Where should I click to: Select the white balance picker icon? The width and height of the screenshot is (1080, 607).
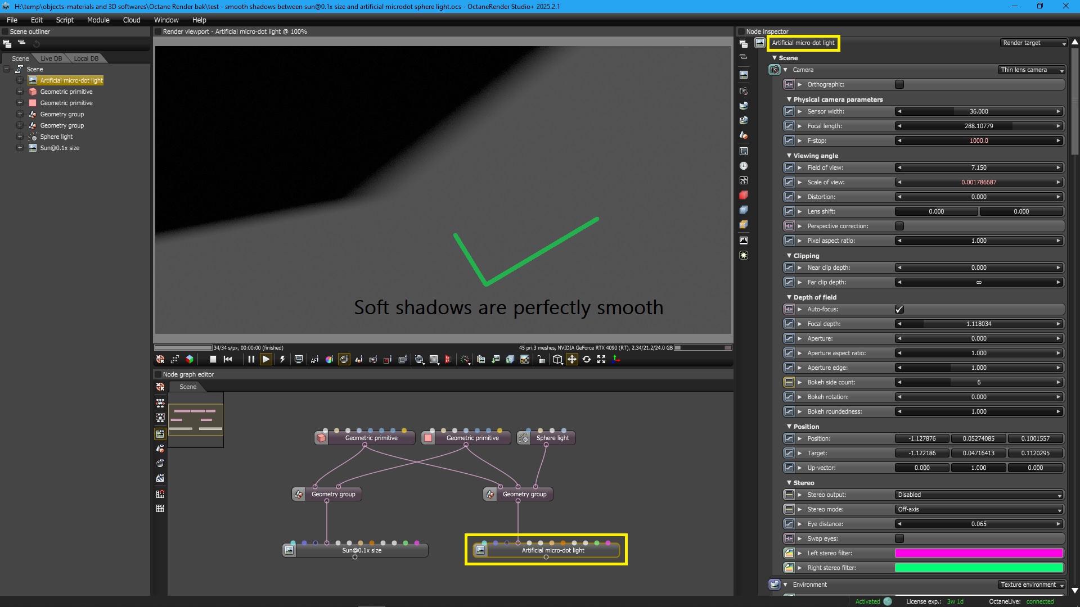coord(329,360)
